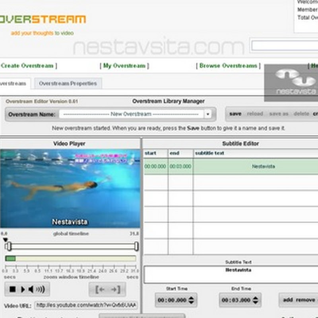Select the left handle of global timeline slider
The width and height of the screenshot is (318, 318).
(x=8, y=246)
